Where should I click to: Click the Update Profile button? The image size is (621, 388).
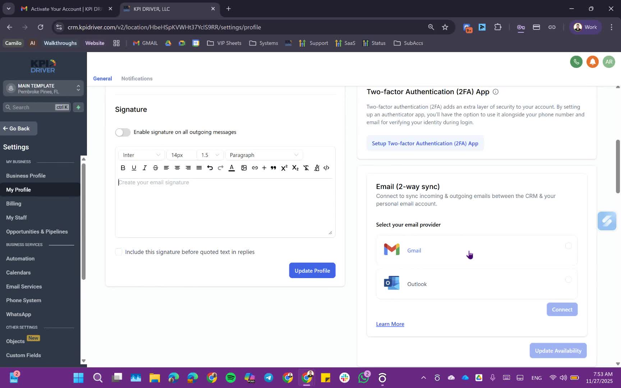click(x=312, y=271)
